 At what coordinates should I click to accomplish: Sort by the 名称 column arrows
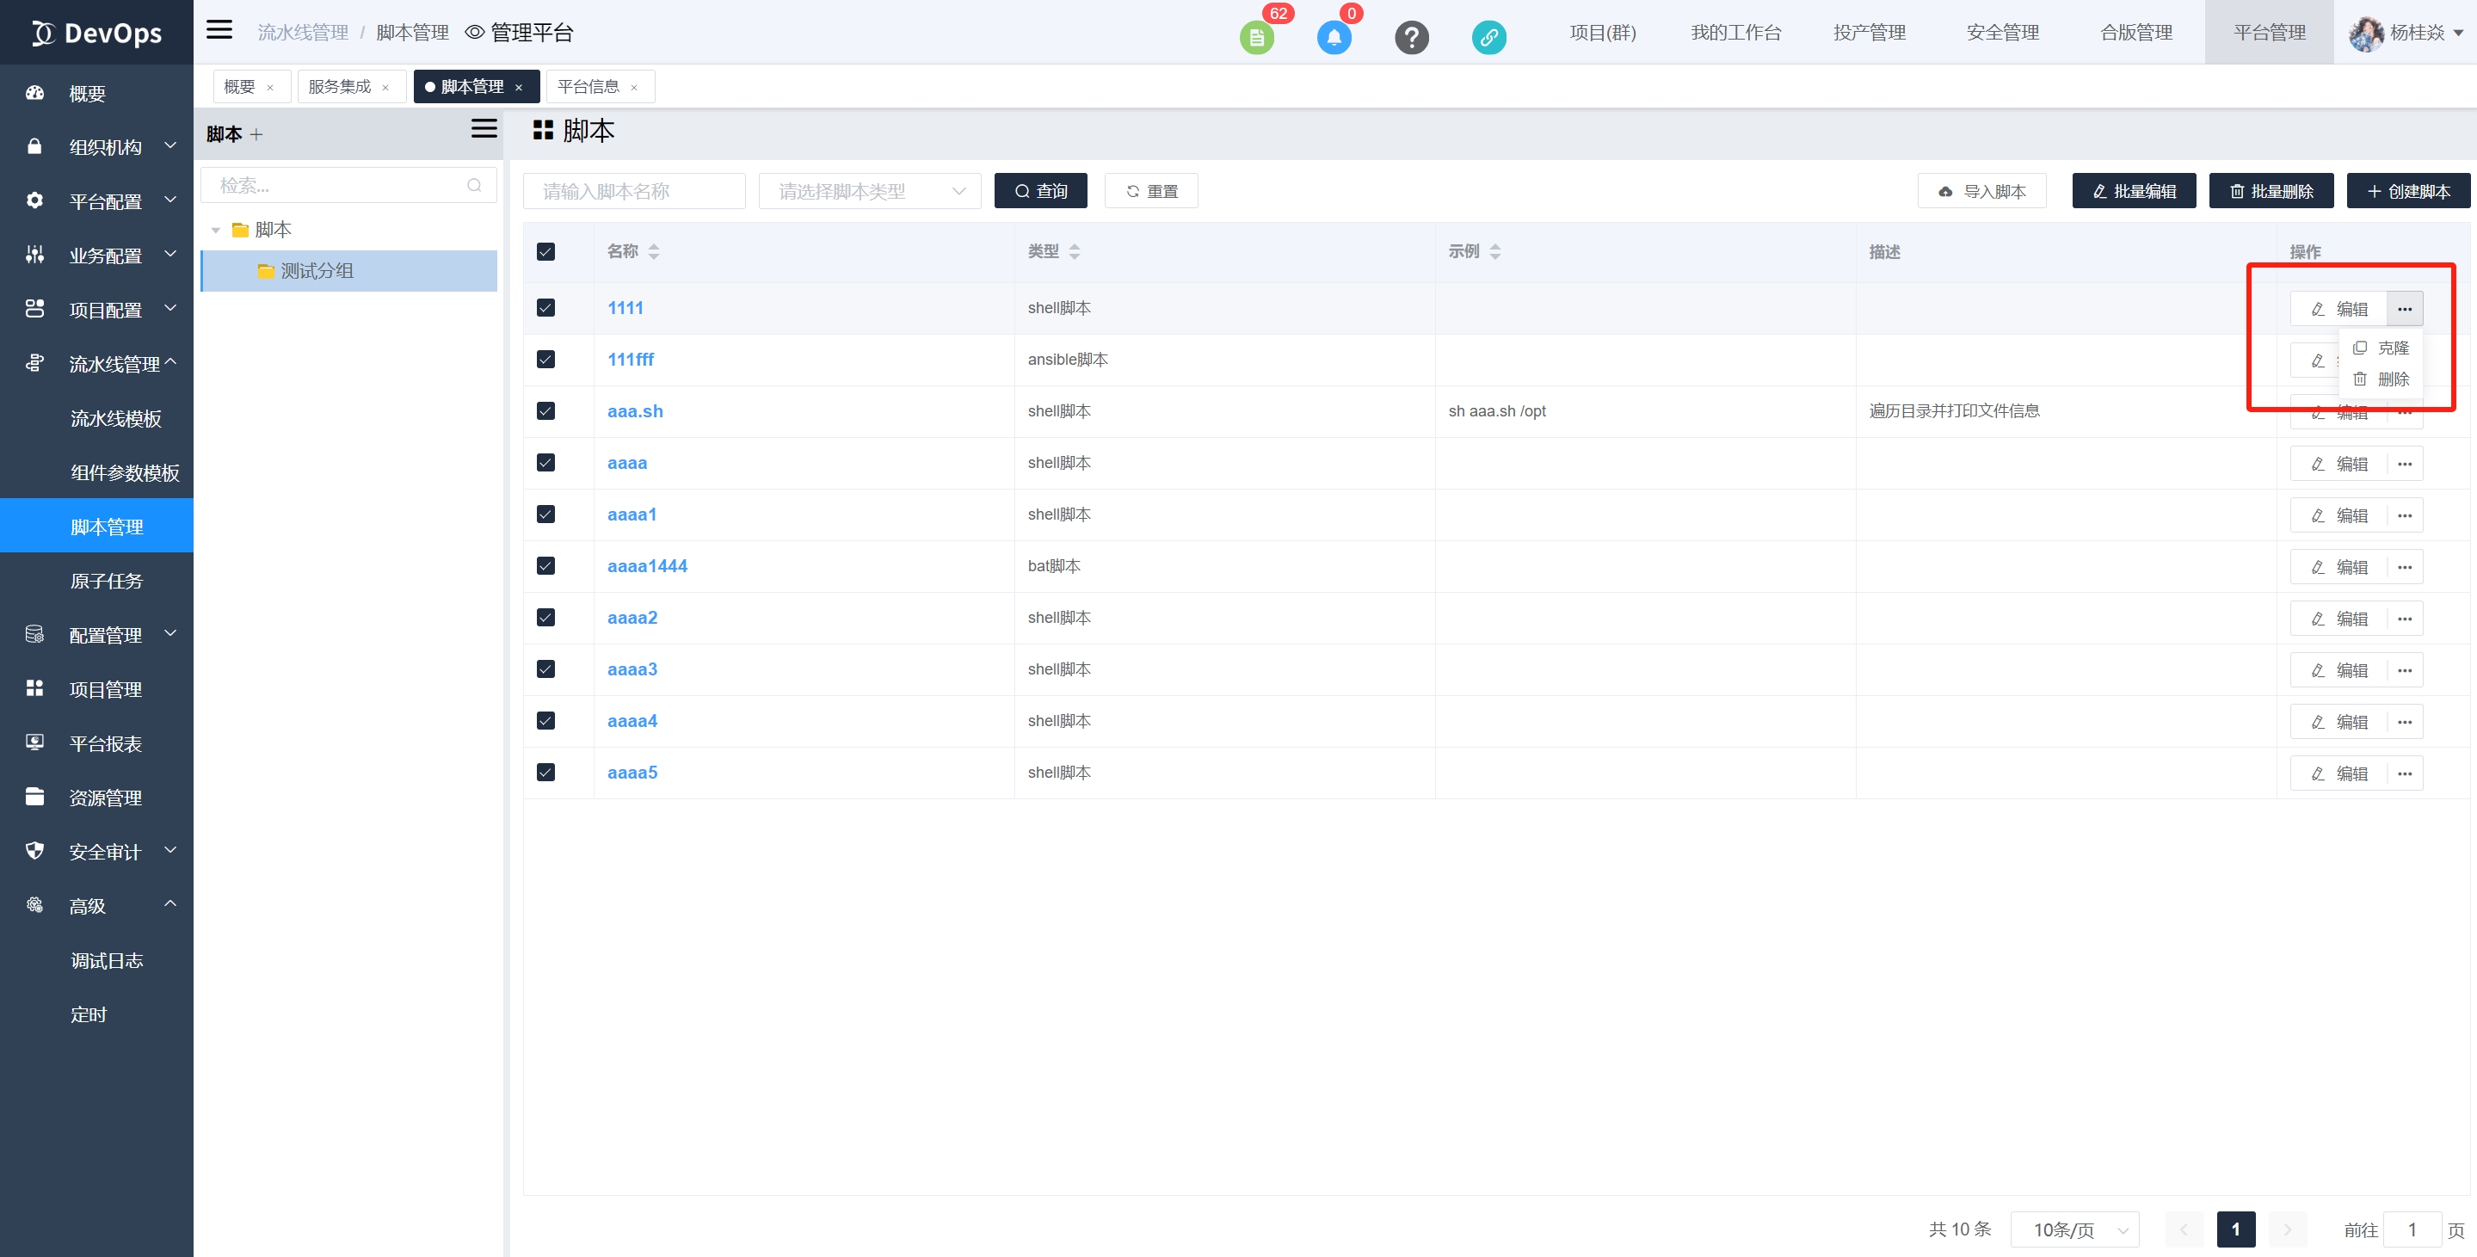654,252
